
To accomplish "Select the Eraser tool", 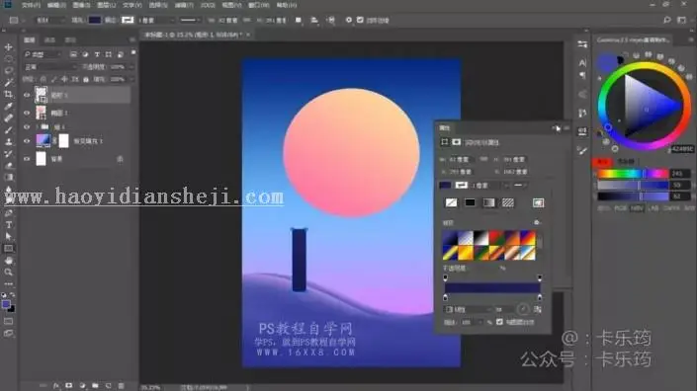I will pos(9,166).
